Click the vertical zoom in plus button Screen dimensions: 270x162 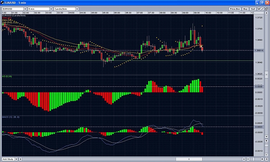[x=267, y=140]
